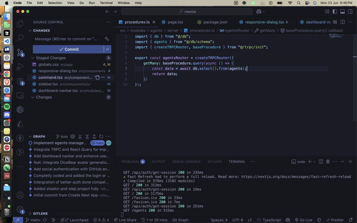This screenshot has height=223, width=357.
Task: Click the Prettier status bar item
Action: (x=335, y=220)
